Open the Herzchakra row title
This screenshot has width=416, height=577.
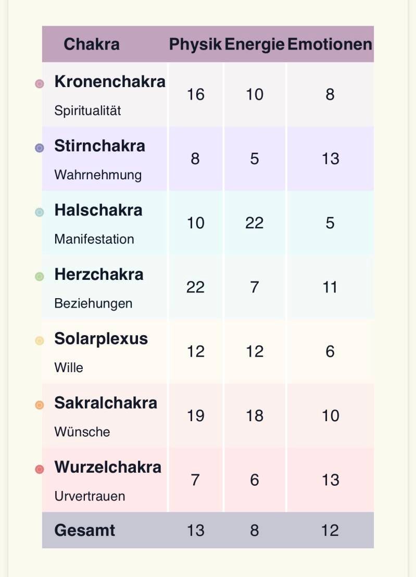point(99,275)
